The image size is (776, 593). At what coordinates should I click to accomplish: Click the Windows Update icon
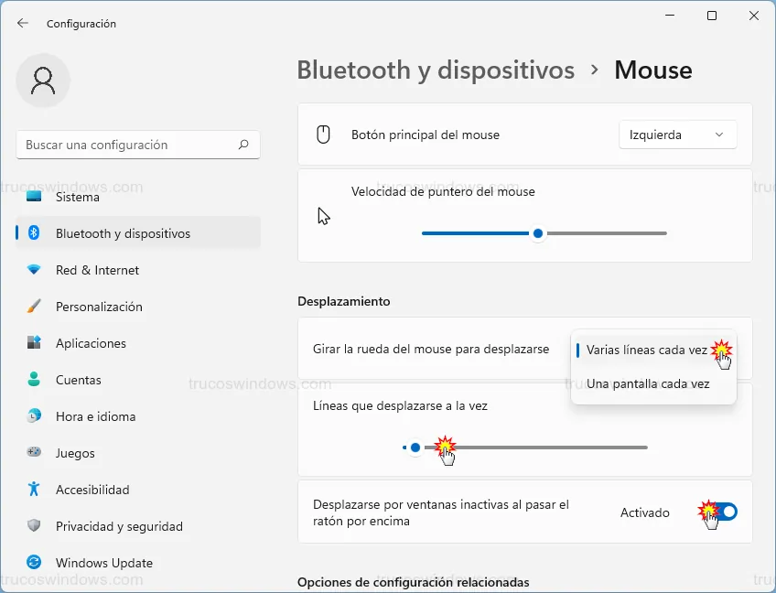[34, 563]
